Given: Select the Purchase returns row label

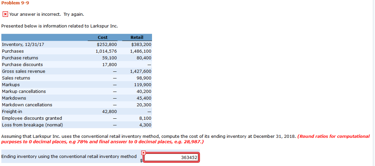Looking at the screenshot, I should click(20, 58).
